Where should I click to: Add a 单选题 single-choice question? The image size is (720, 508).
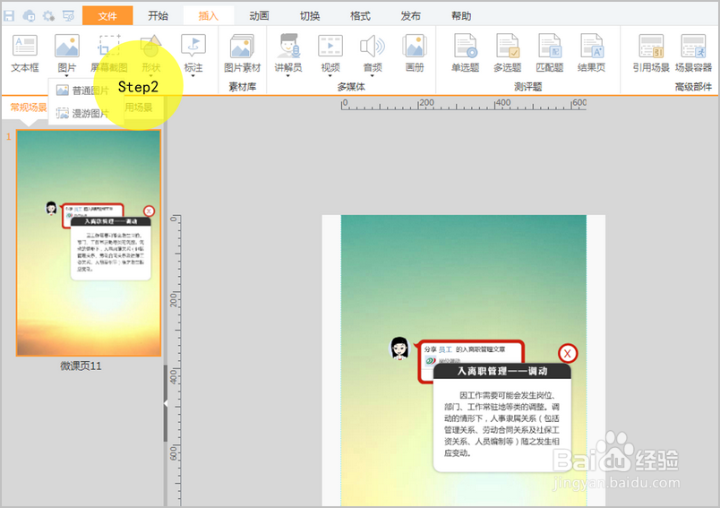point(465,53)
